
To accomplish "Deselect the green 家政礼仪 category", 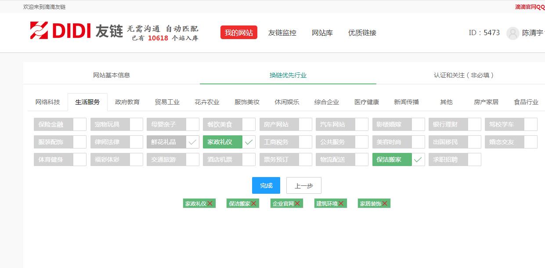I will [229, 142].
